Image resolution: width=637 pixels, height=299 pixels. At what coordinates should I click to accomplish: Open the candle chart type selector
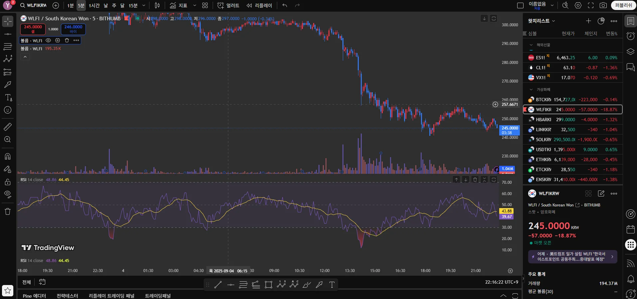[x=157, y=5]
